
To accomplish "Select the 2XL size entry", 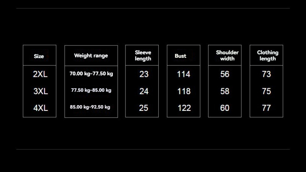I will click(40, 74).
